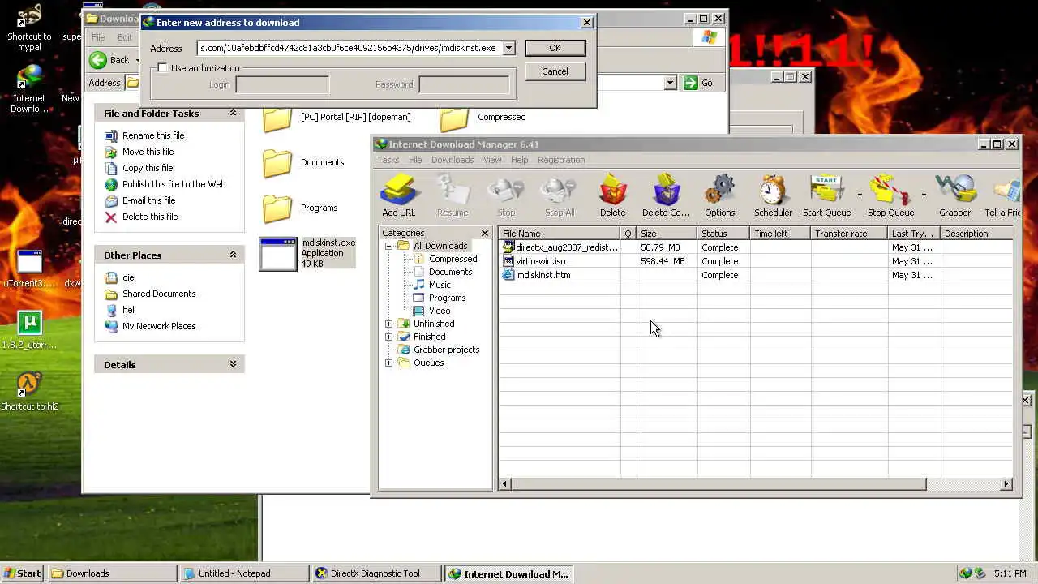Image resolution: width=1038 pixels, height=584 pixels.
Task: Expand the Queues category node
Action: (388, 363)
